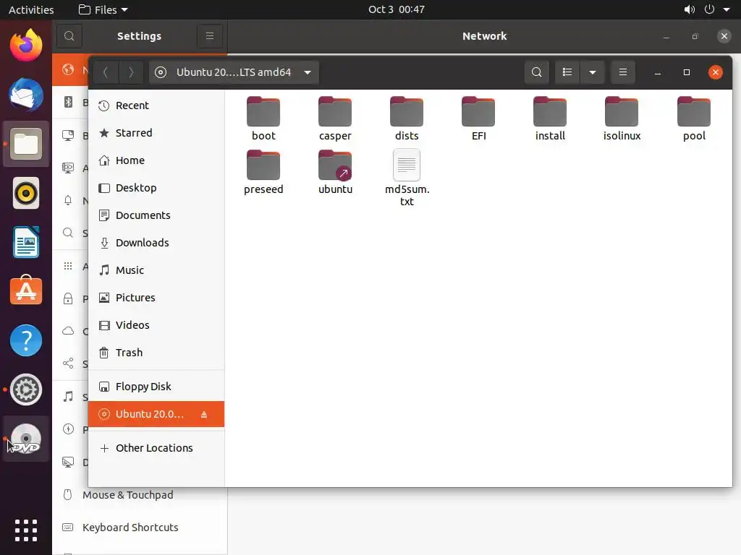Open the Files hamburger menu
The image size is (741, 555).
(623, 72)
